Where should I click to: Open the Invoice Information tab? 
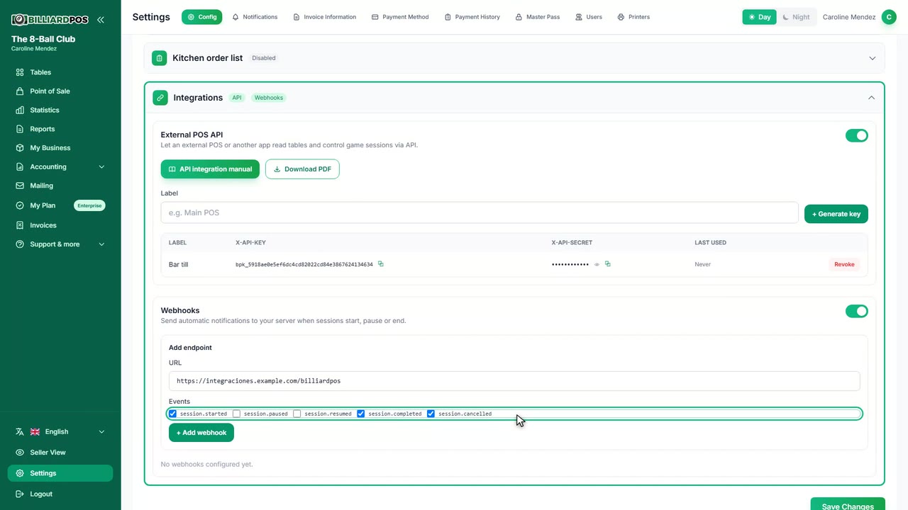(x=325, y=17)
